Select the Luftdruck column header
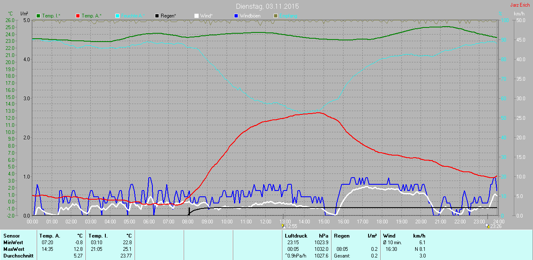 [x=296, y=236]
